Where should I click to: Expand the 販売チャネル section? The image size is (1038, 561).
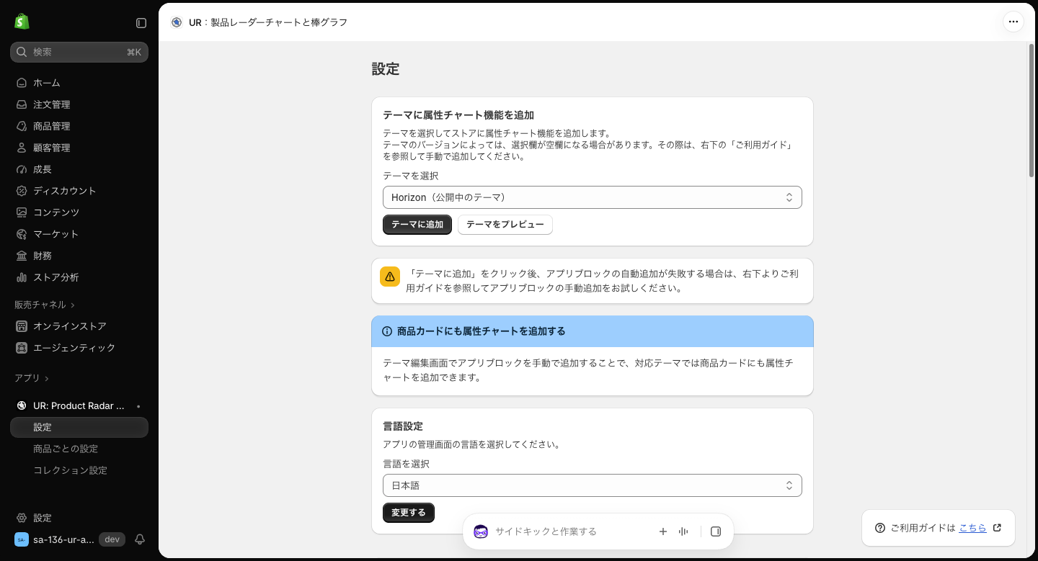pyautogui.click(x=45, y=305)
